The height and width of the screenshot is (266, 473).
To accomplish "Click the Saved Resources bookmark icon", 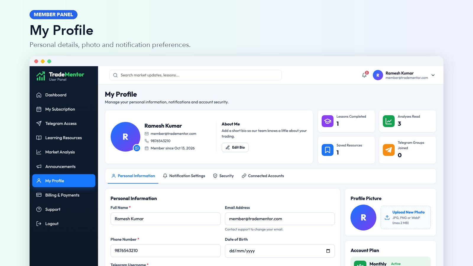I will pos(328,150).
